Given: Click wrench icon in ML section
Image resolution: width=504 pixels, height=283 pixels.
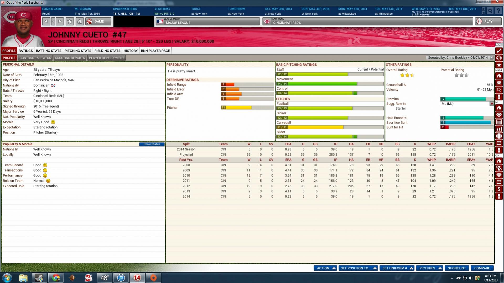Looking at the screenshot, I should [x=499, y=150].
